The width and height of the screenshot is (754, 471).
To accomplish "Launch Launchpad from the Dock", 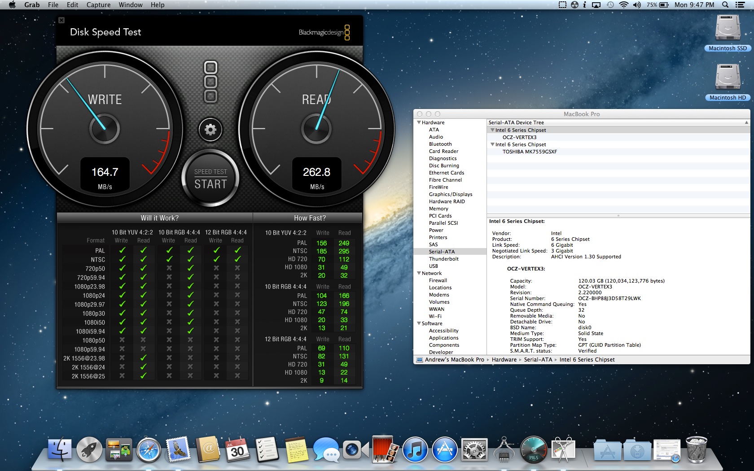I will point(89,449).
